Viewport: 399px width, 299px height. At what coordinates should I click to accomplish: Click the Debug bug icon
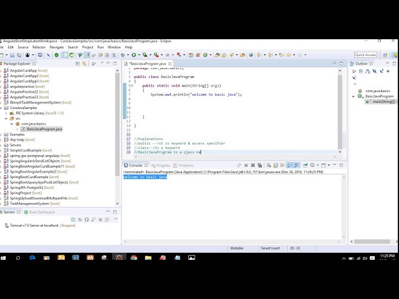click(x=123, y=55)
